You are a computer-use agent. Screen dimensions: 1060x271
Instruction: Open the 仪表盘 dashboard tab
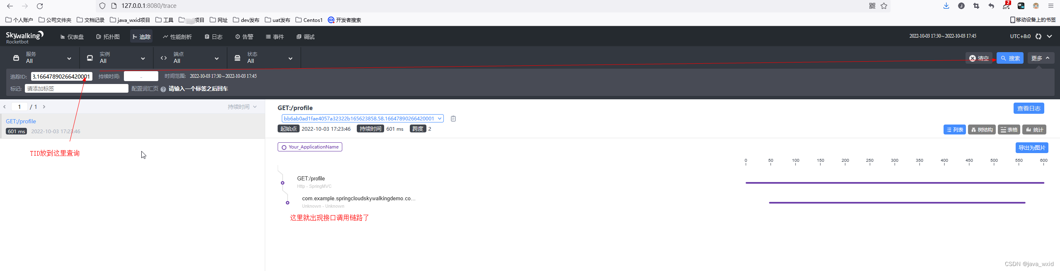point(72,37)
